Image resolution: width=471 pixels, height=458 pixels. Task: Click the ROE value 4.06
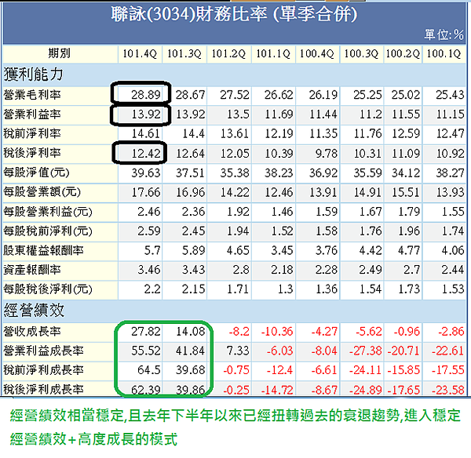(x=453, y=250)
